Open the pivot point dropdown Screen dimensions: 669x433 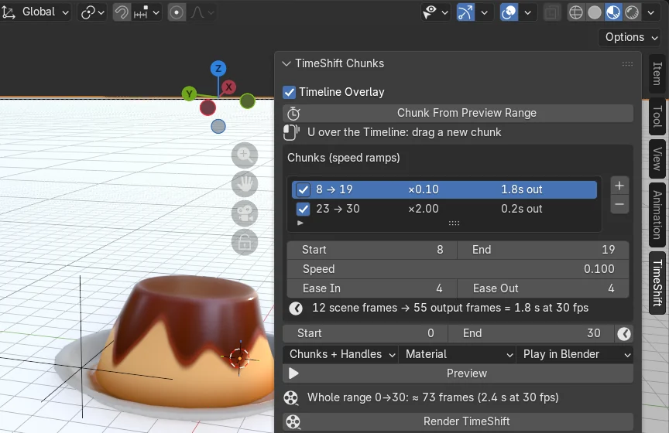pos(92,12)
